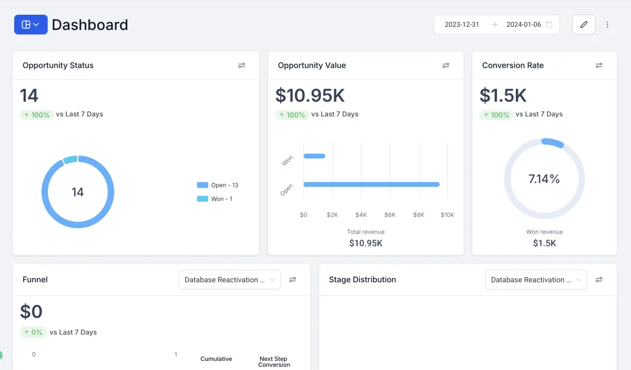The image size is (631, 370).
Task: Click the Open bar in Opportunity Value chart
Action: coord(371,184)
